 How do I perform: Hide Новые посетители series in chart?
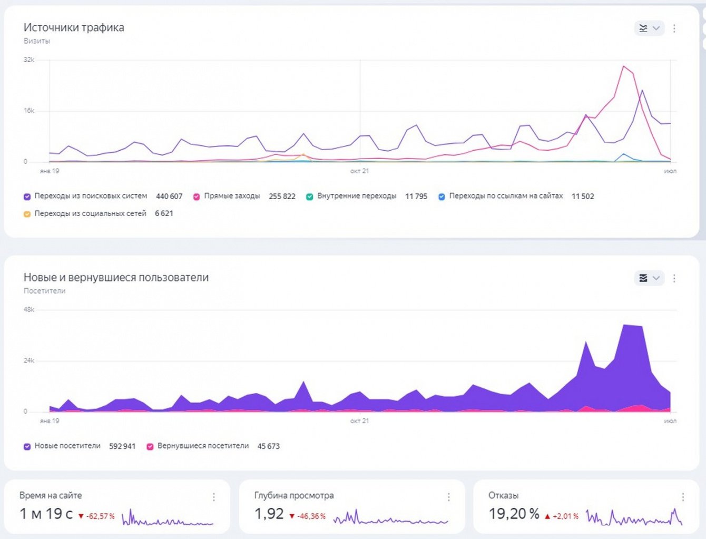coord(27,446)
